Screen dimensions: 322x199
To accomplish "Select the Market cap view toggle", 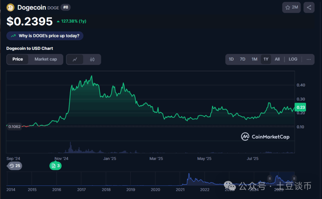I will pyautogui.click(x=46, y=59).
